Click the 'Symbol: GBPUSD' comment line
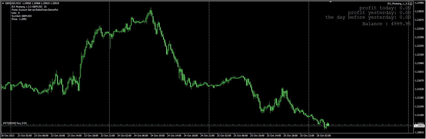This screenshot has width=426, height=139. click(22, 16)
